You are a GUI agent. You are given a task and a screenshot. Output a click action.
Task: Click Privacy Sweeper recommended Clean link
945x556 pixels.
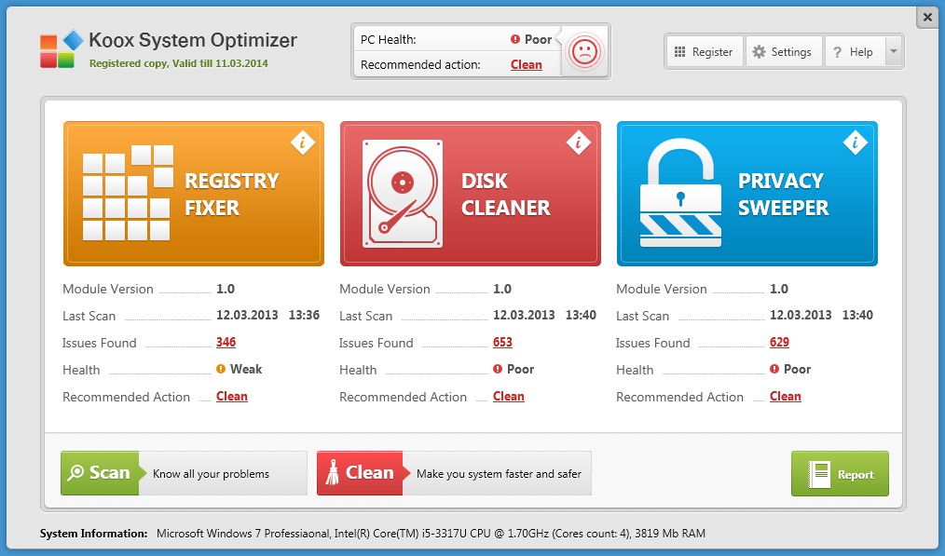coord(786,397)
